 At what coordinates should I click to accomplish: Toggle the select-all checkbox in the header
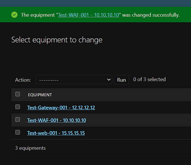pyautogui.click(x=18, y=94)
